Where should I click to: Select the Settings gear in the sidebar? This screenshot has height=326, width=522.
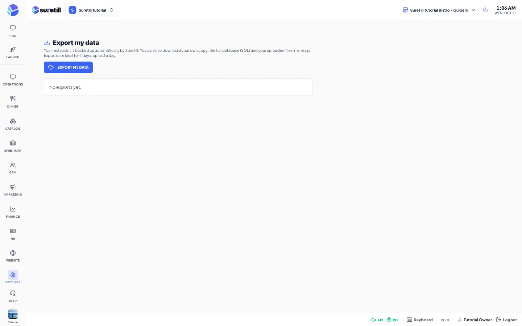click(13, 275)
